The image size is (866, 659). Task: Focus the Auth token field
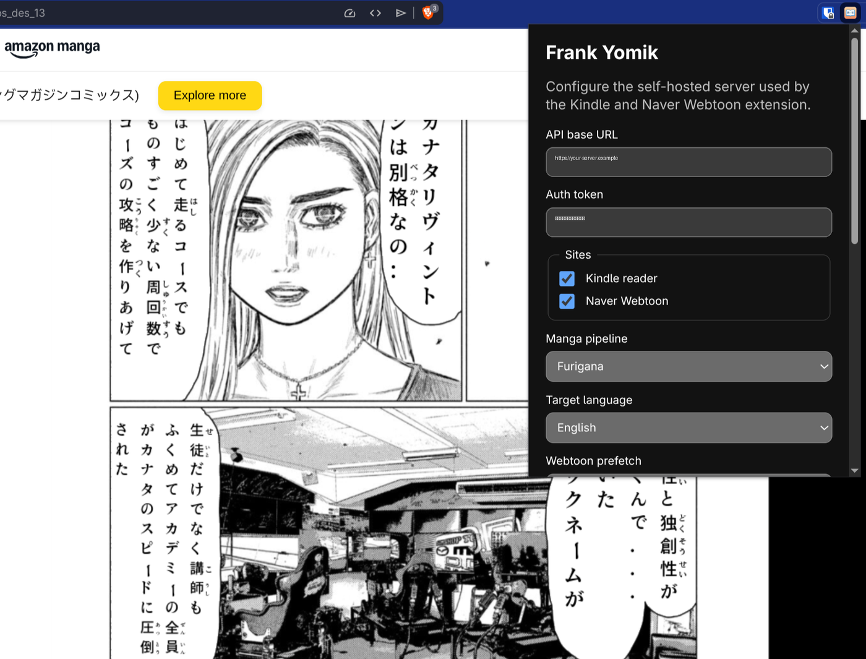[688, 222]
